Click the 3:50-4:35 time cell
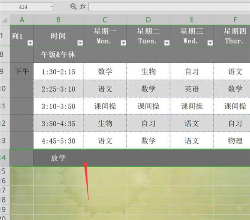The height and width of the screenshot is (220, 250). [58, 124]
